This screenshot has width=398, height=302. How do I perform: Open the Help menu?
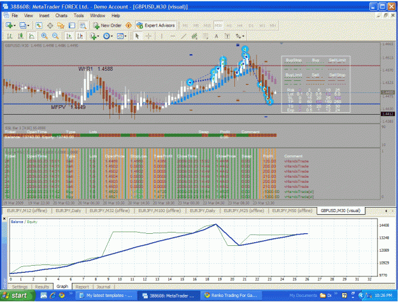115,15
